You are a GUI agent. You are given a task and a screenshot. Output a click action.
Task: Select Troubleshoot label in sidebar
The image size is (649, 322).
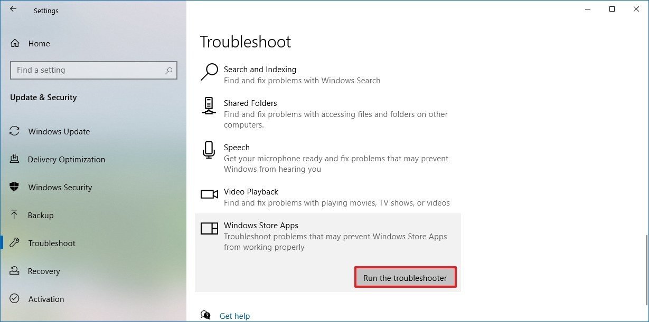(52, 243)
